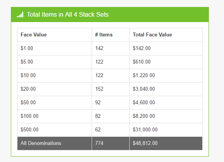This screenshot has height=162, width=224.
Task: Click the $1,220.00 total cell
Action: [166, 76]
